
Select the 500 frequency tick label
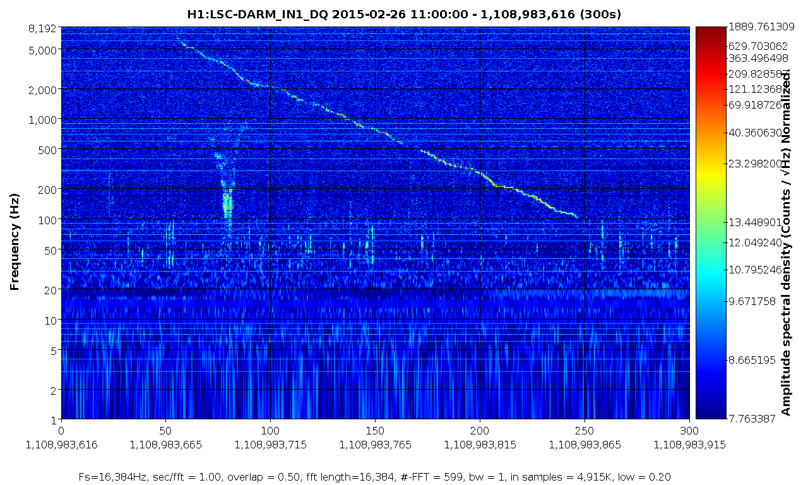click(49, 150)
